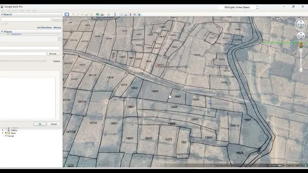Click the overlay Link path field
The image size is (308, 173).
point(23,54)
